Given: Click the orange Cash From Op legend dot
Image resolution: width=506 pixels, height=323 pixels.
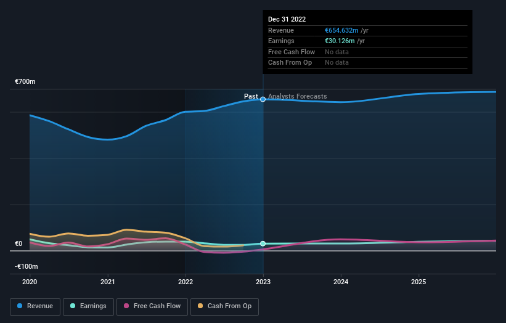Looking at the screenshot, I should click(200, 306).
